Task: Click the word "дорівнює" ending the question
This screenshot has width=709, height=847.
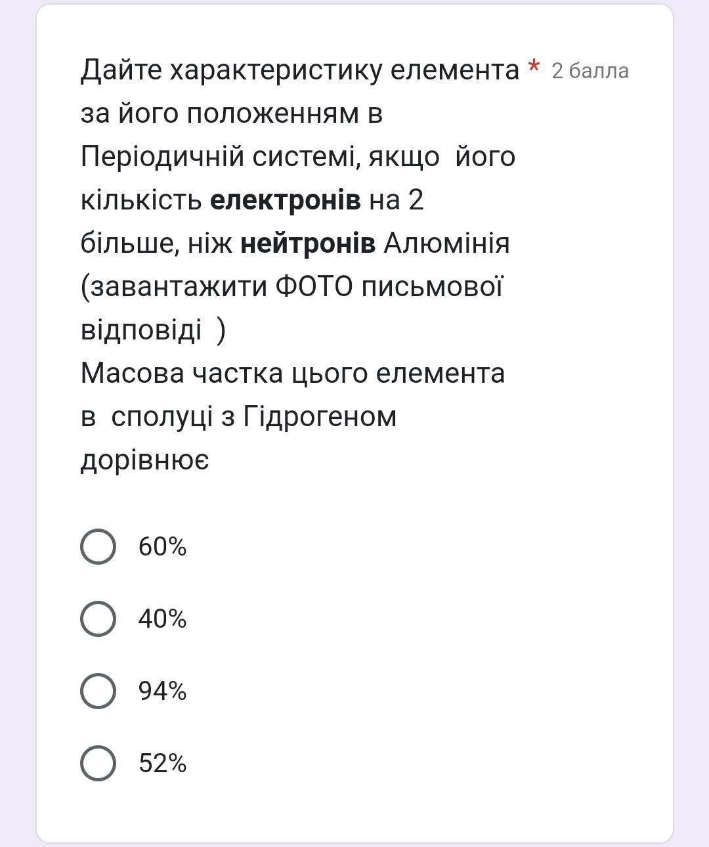Action: 145,460
